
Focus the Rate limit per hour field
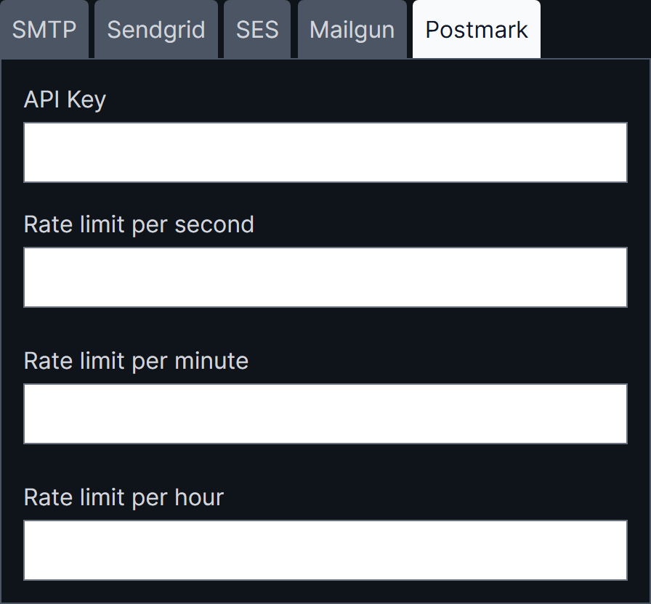[325, 550]
